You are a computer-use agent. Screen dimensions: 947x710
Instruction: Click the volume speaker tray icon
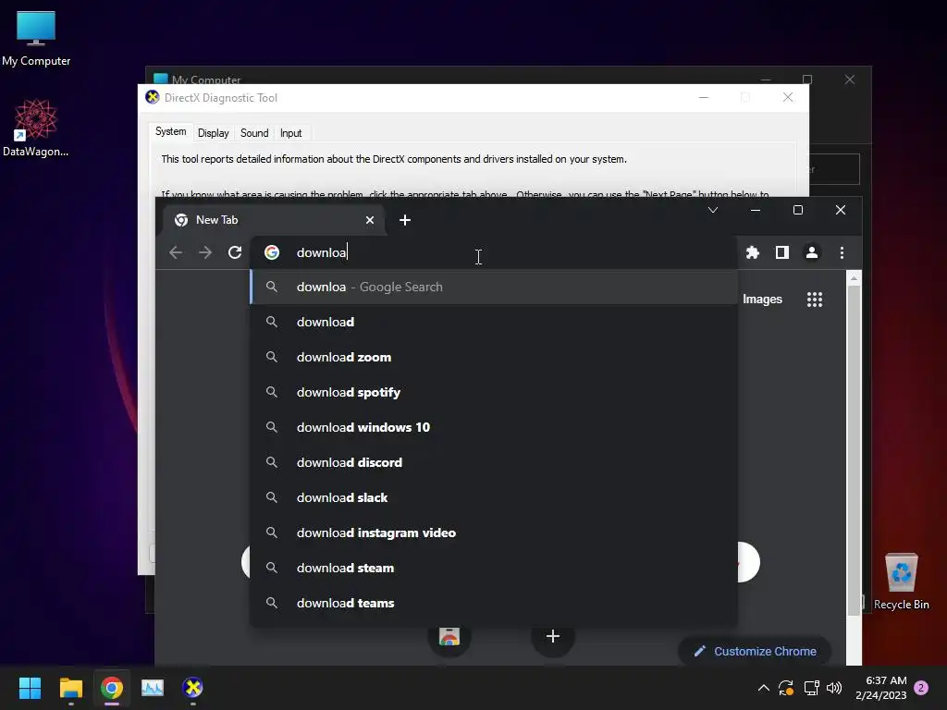pyautogui.click(x=834, y=688)
